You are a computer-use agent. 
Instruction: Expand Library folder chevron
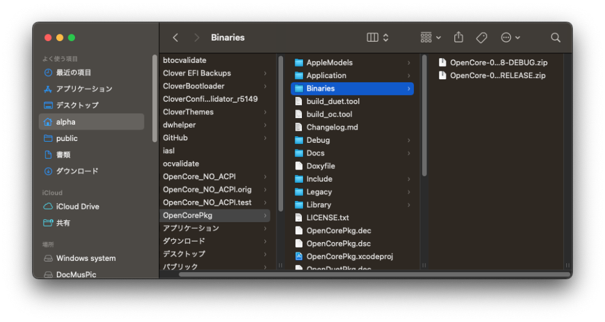(408, 205)
